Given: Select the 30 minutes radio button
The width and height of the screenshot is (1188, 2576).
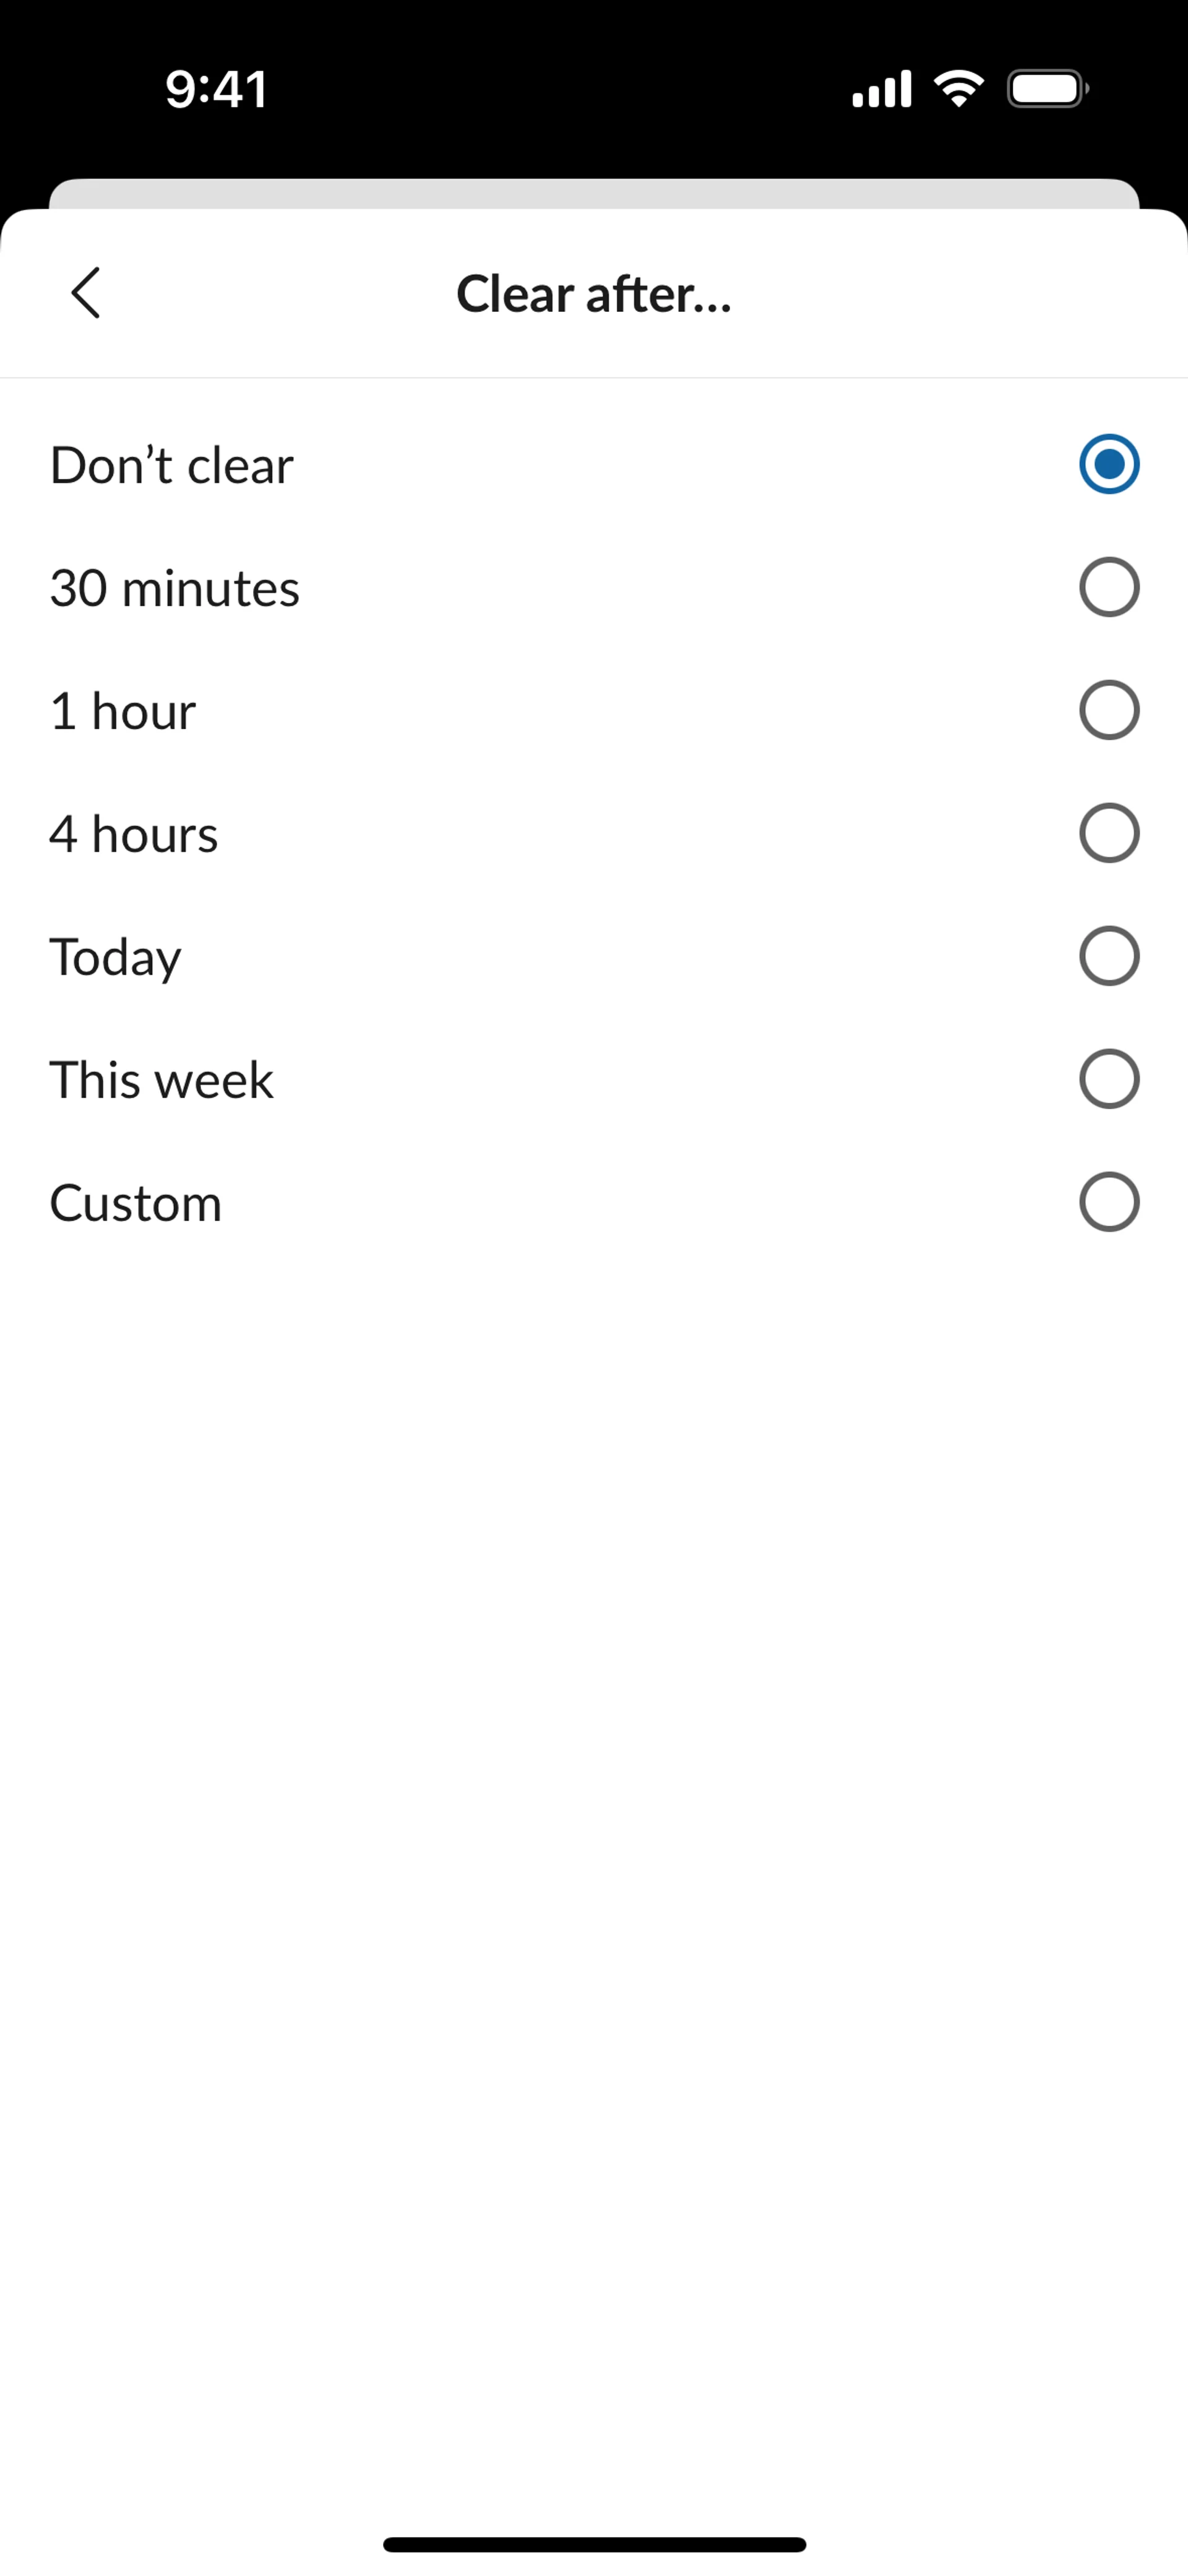Looking at the screenshot, I should [x=1109, y=587].
